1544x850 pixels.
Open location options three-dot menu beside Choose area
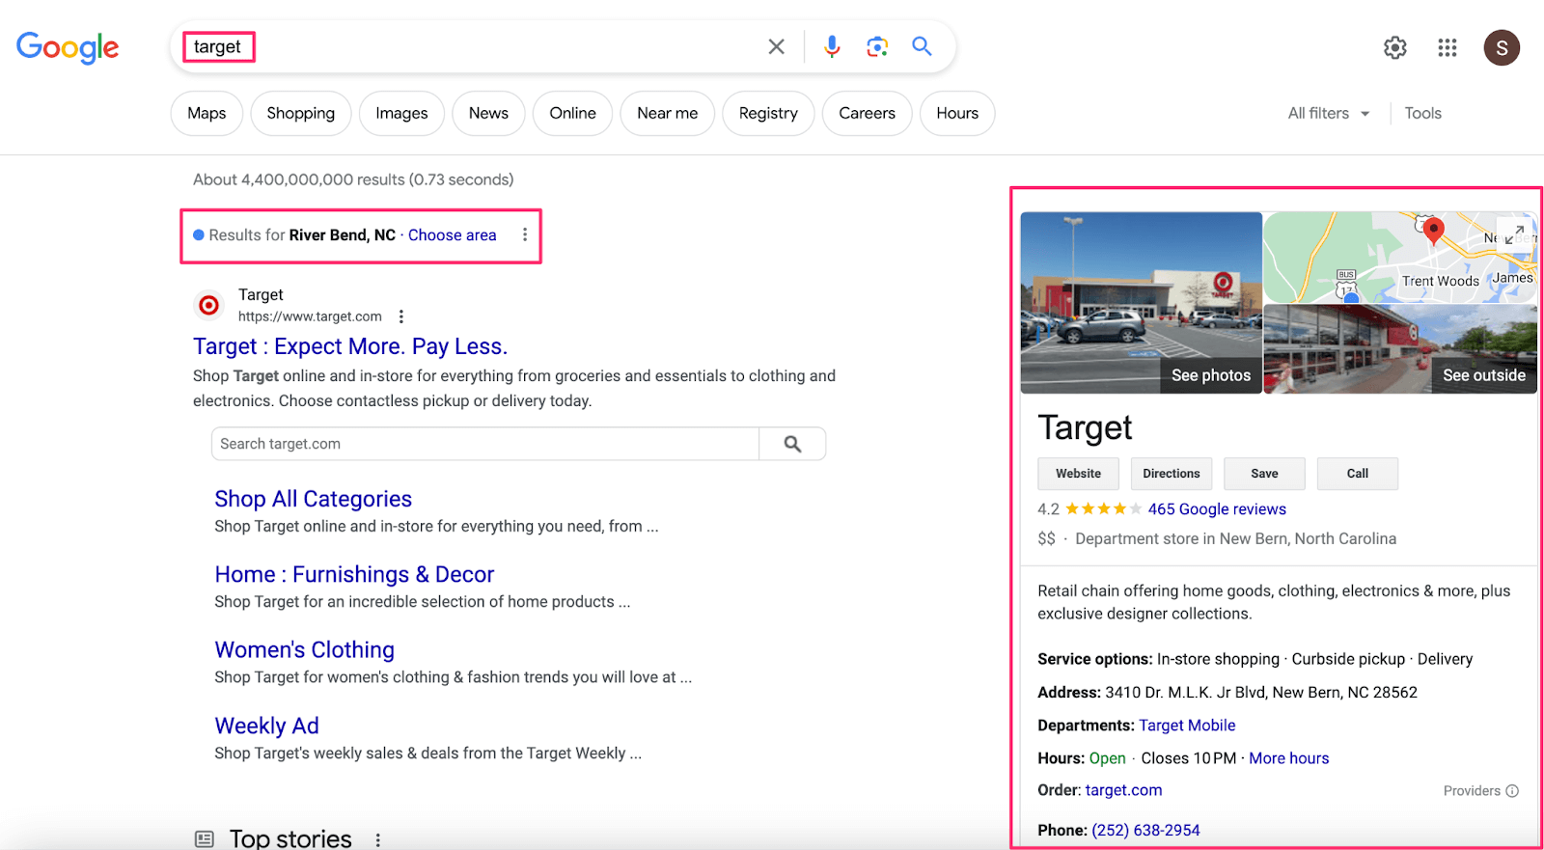525,234
